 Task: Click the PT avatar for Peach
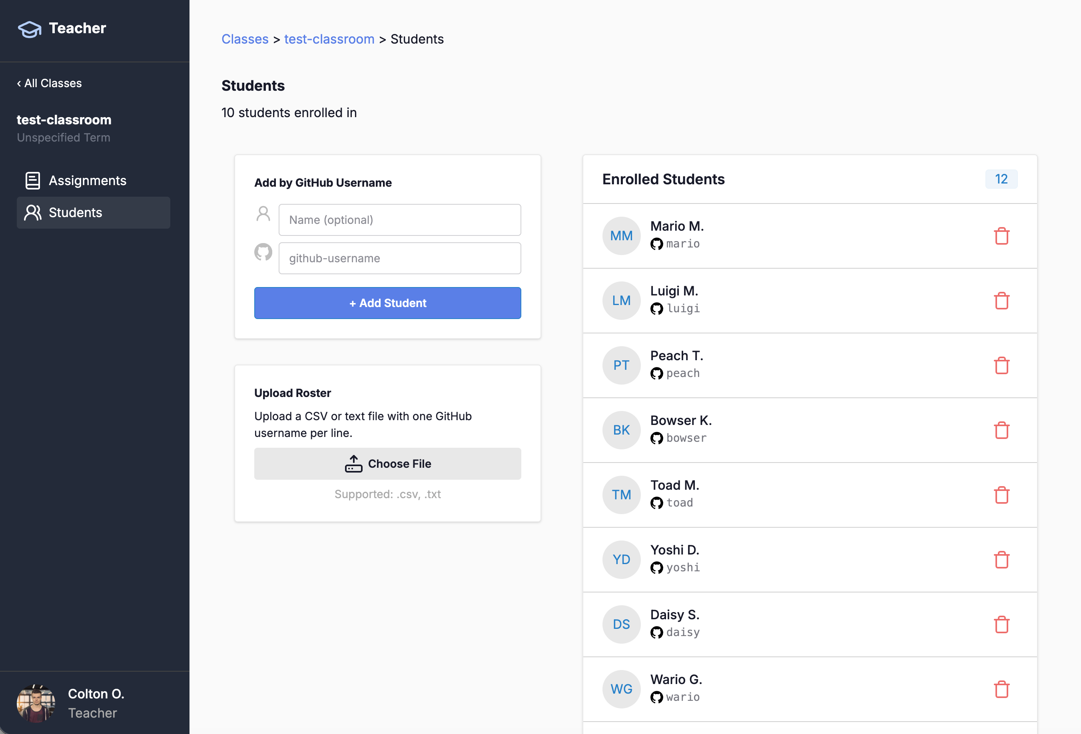point(621,365)
